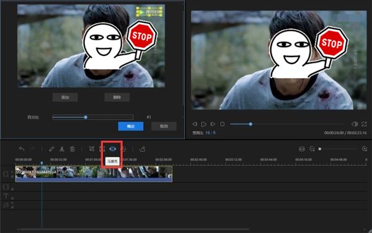The width and height of the screenshot is (372, 233).
Task: Open the edit pencil tool
Action: (x=51, y=149)
